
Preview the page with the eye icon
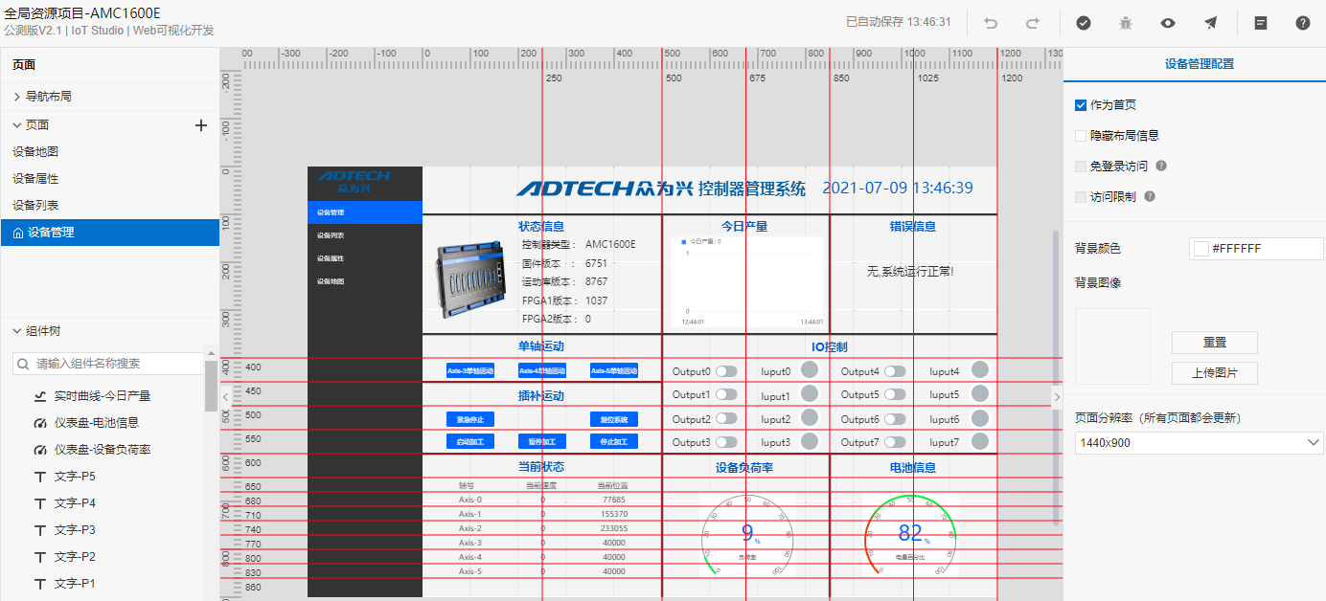tap(1168, 23)
